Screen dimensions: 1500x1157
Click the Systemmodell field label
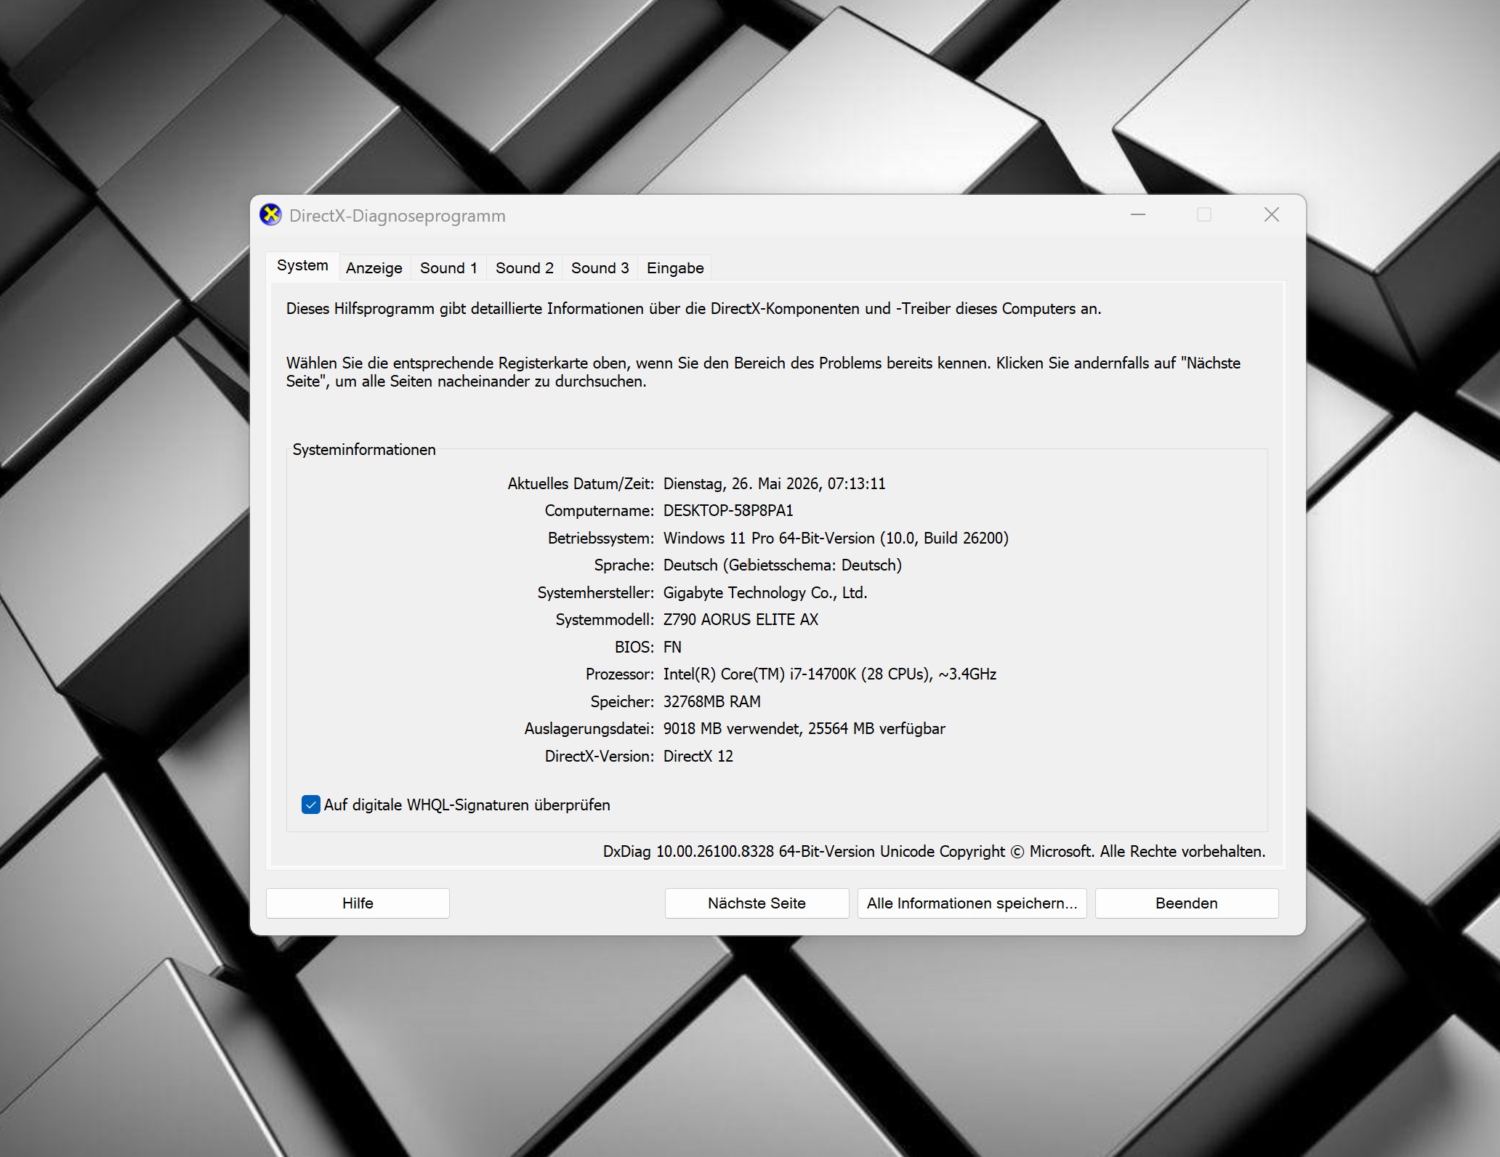[x=605, y=620]
